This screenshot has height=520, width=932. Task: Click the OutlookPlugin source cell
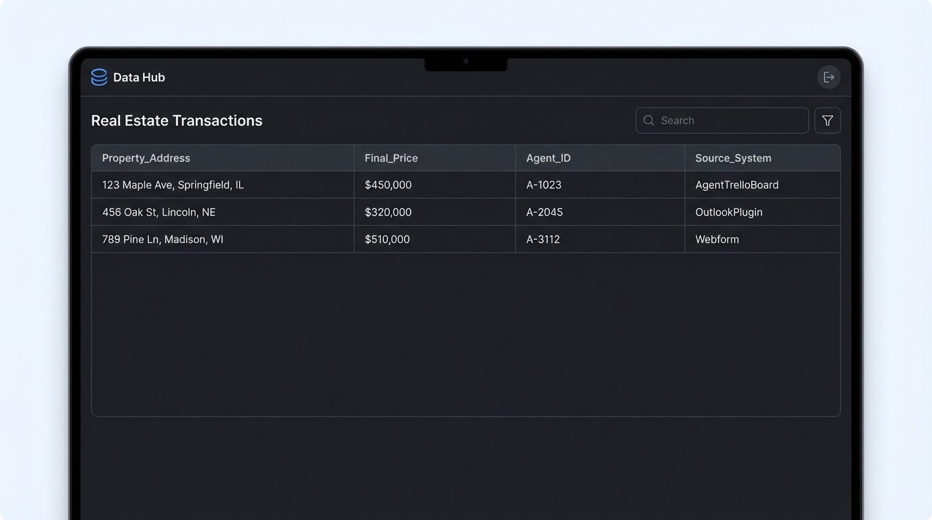729,212
